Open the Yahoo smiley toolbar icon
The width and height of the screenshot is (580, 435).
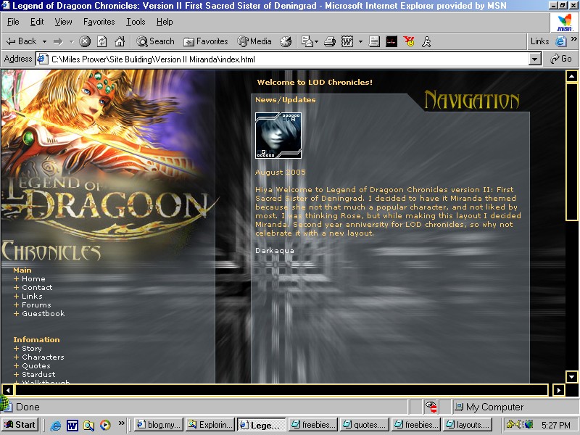pos(409,41)
